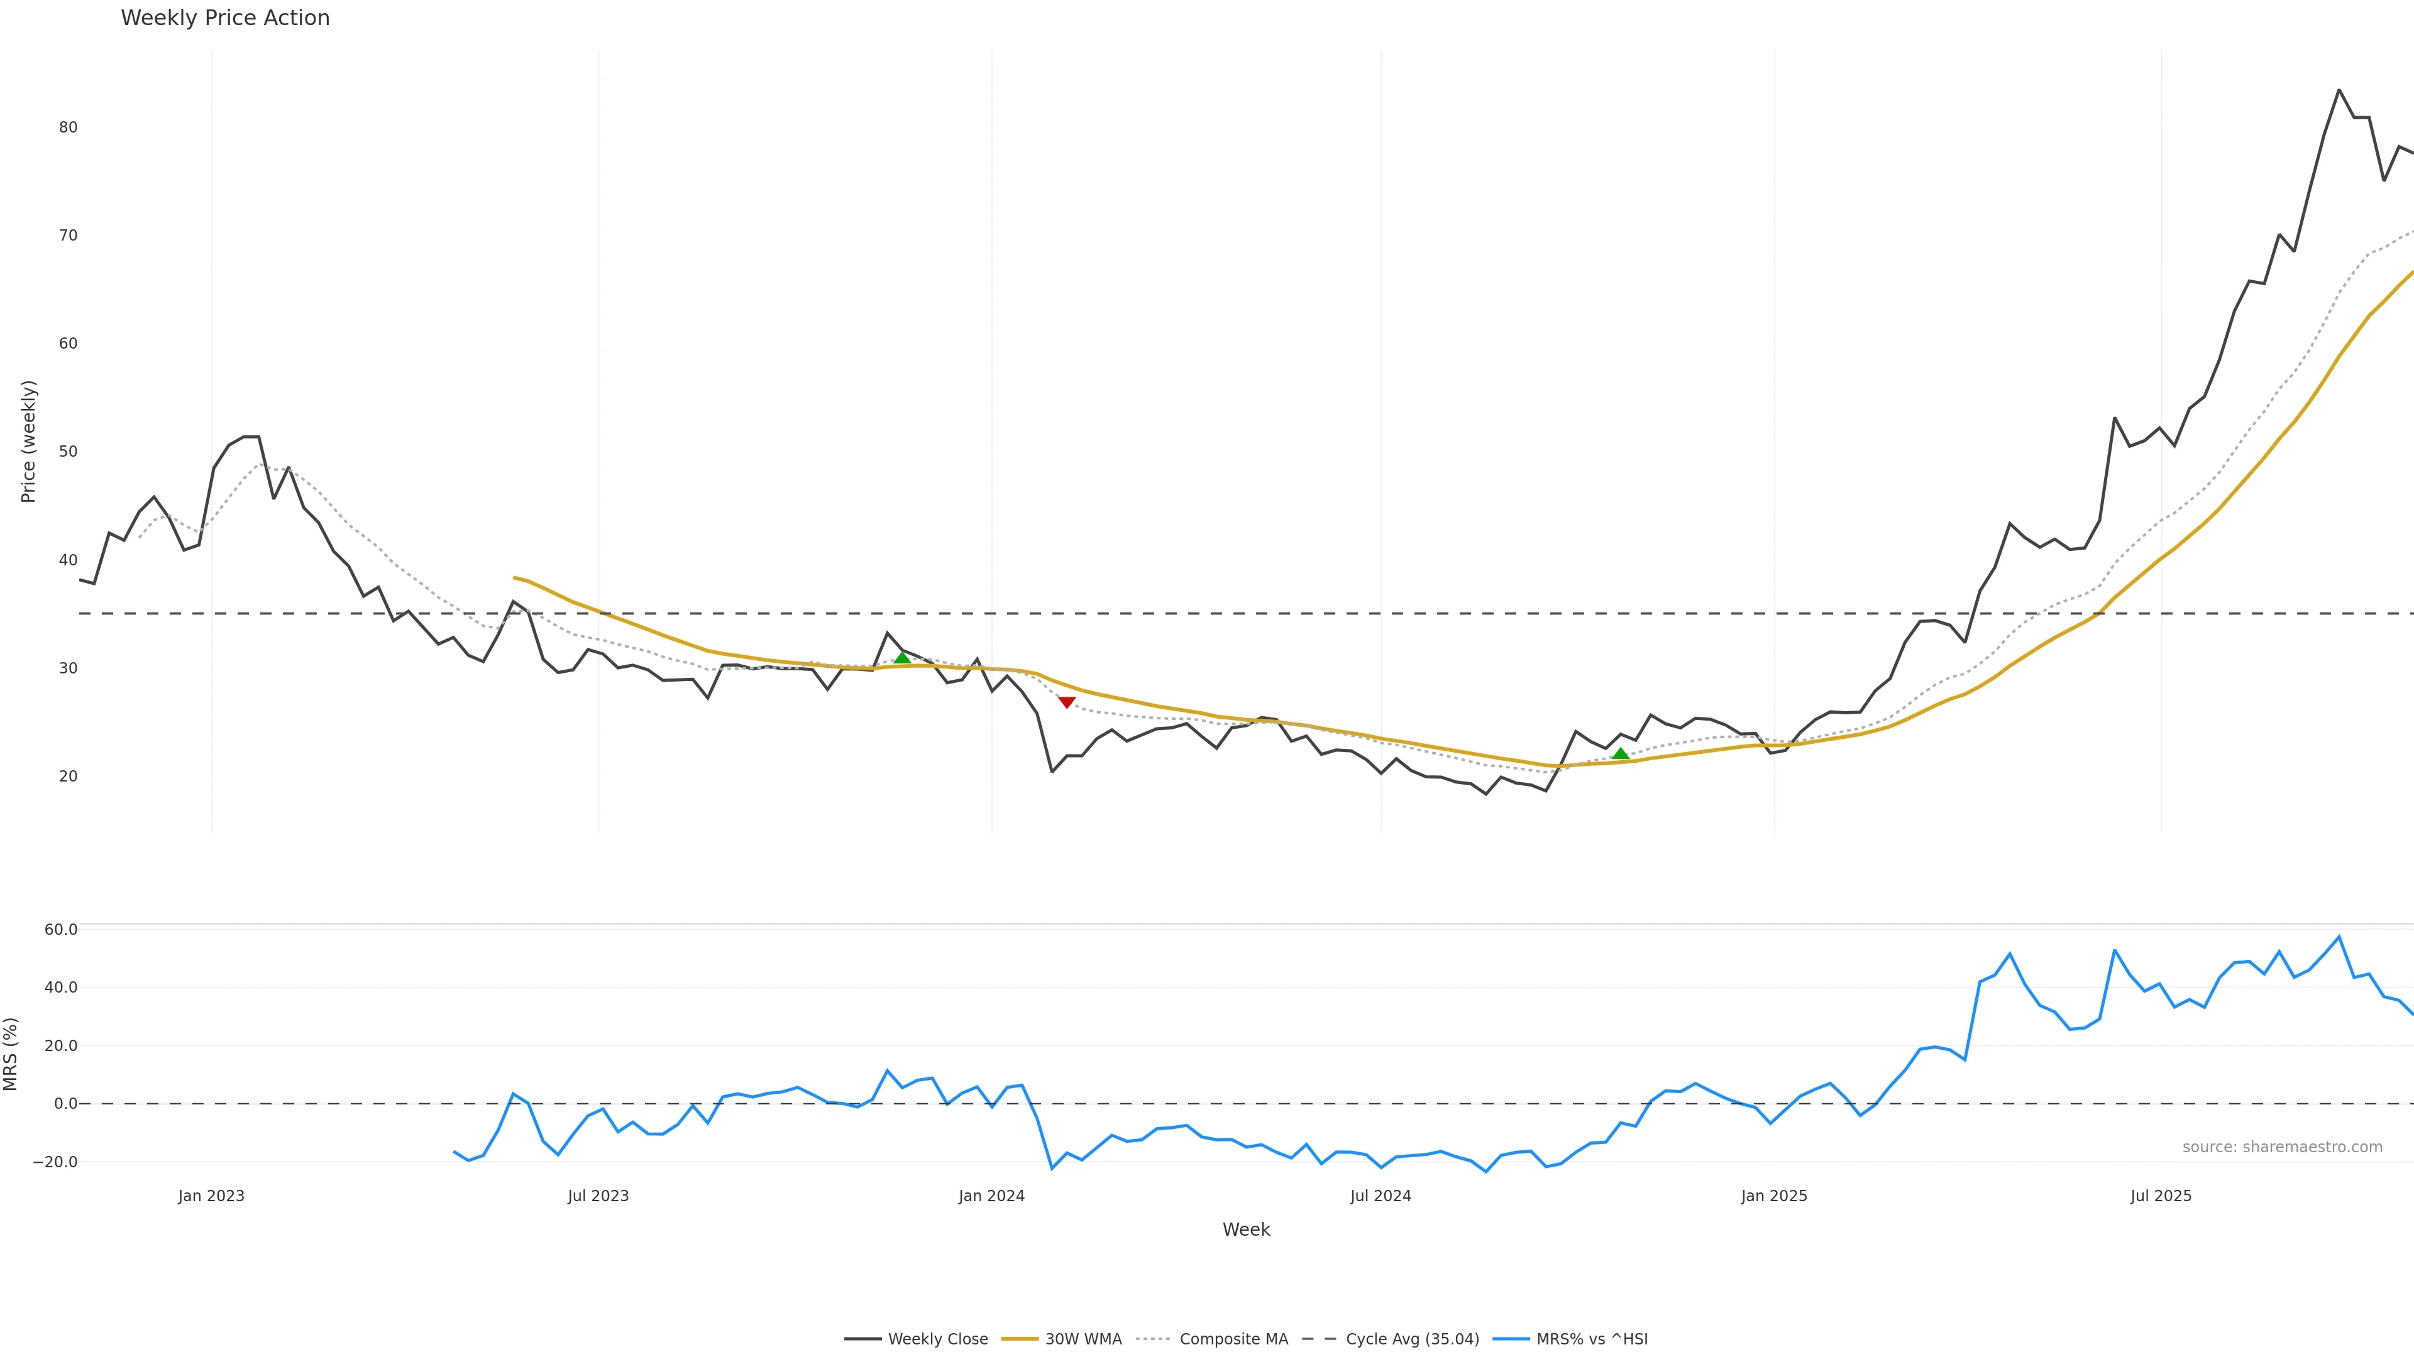This screenshot has width=2414, height=1357.
Task: Select the Jan 2023 x-axis tick label
Action: [x=211, y=1196]
